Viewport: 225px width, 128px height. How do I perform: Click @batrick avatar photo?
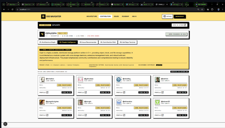click(157, 80)
